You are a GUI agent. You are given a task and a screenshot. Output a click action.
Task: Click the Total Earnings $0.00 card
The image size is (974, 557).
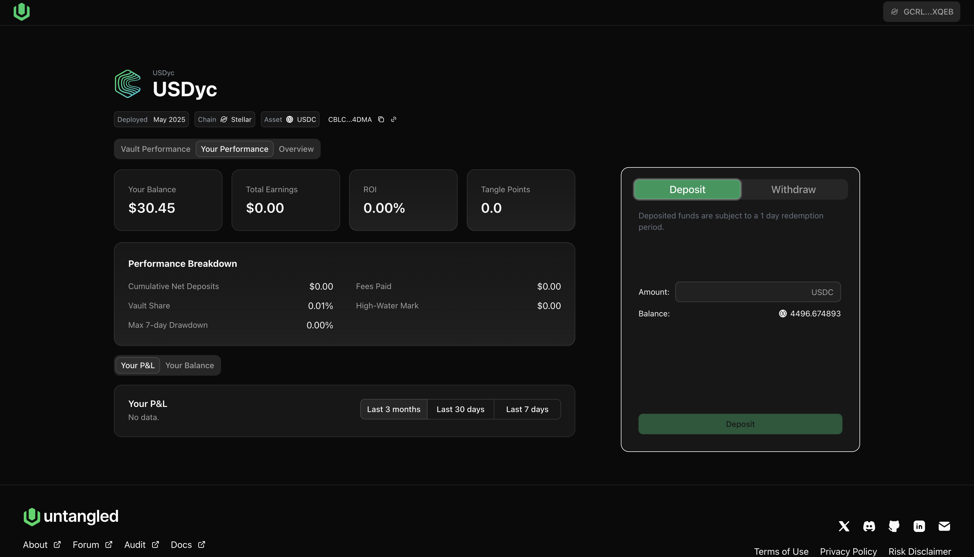coord(285,200)
